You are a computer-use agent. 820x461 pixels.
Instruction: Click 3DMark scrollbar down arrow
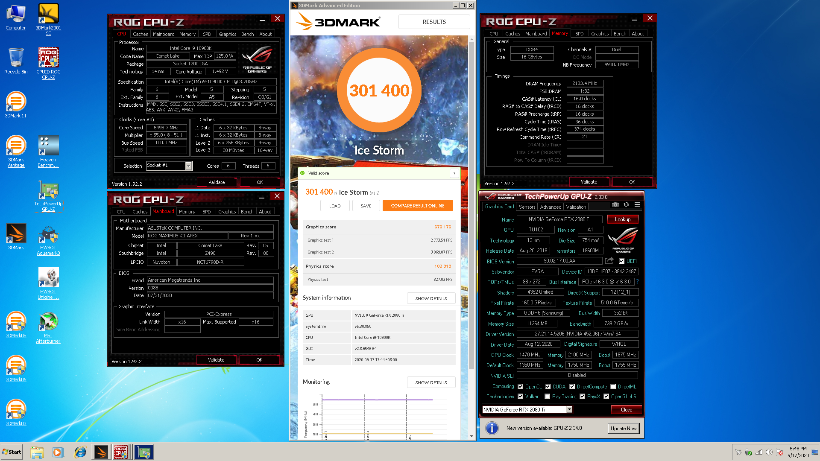coord(471,436)
